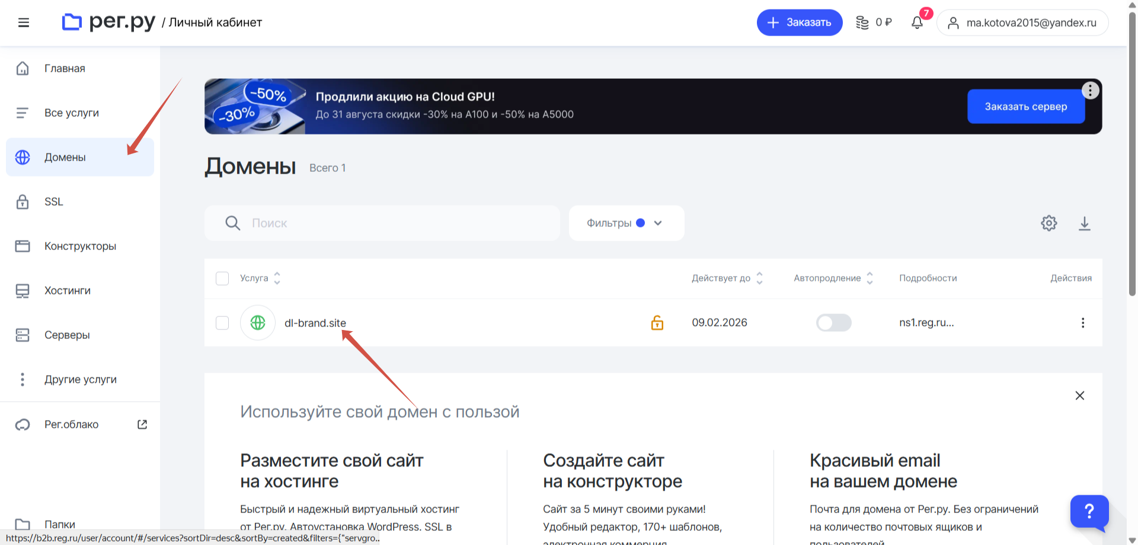The image size is (1138, 545).
Task: Open account menu ma.kotova2015@yandex.ru
Action: (1022, 23)
